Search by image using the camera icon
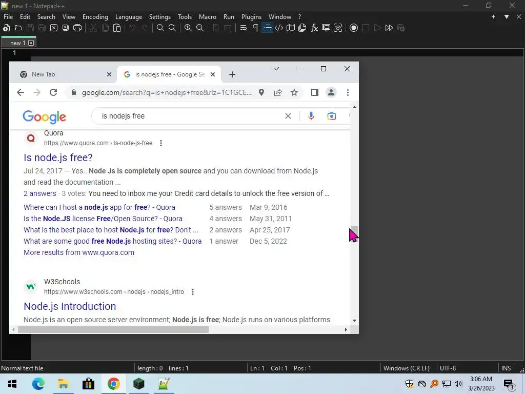 [332, 116]
